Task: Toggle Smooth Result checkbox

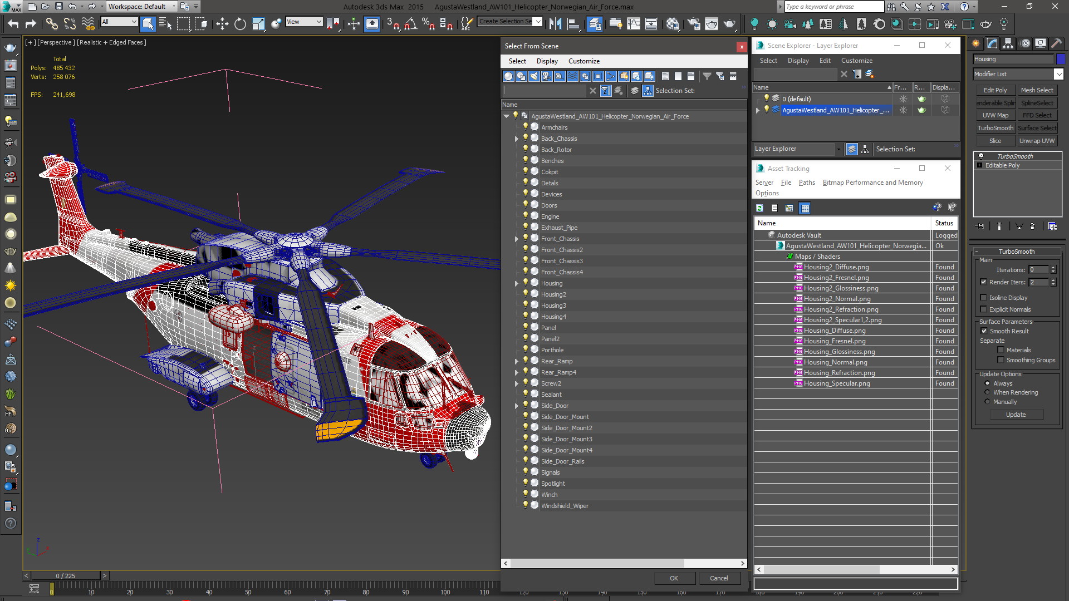Action: 984,331
